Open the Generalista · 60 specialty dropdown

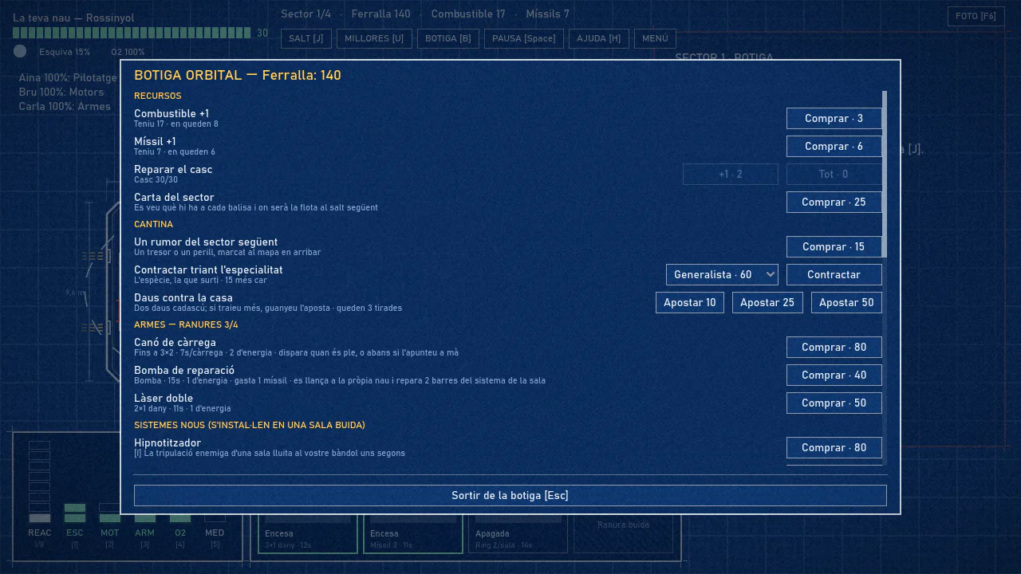point(722,274)
